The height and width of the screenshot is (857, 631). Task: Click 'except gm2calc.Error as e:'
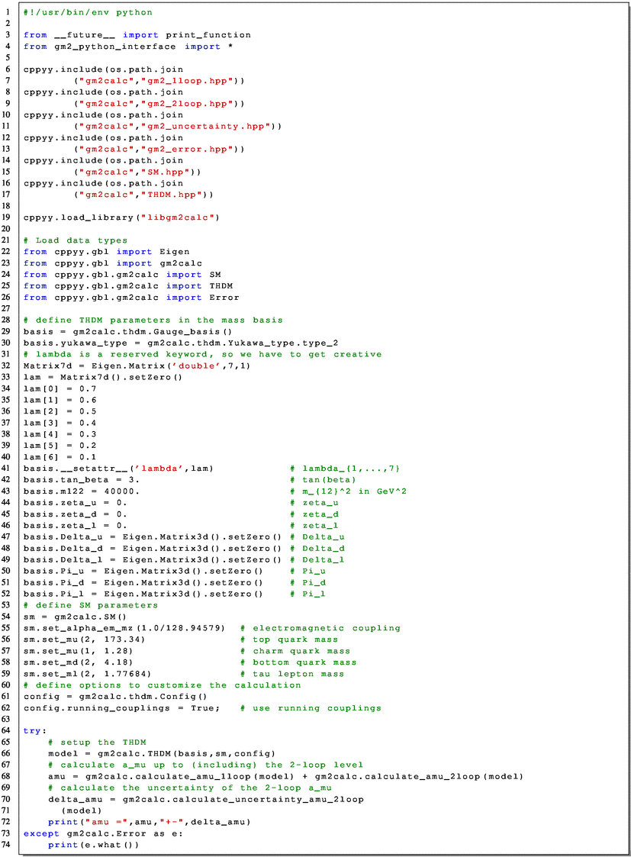(x=103, y=833)
